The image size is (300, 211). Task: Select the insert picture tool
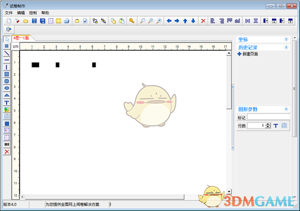7,110
